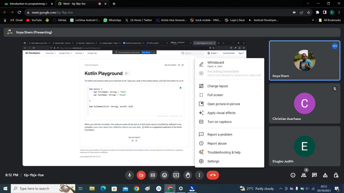Show everyone in the meeting

(304, 175)
